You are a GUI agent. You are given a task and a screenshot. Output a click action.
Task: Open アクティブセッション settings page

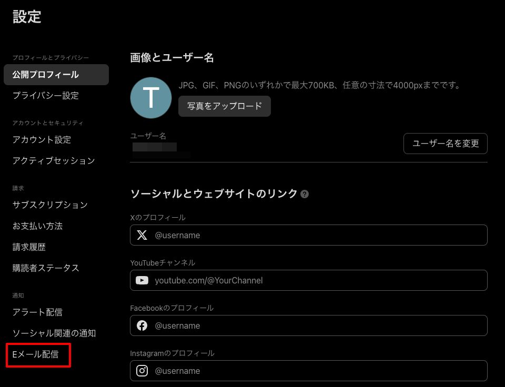point(54,161)
